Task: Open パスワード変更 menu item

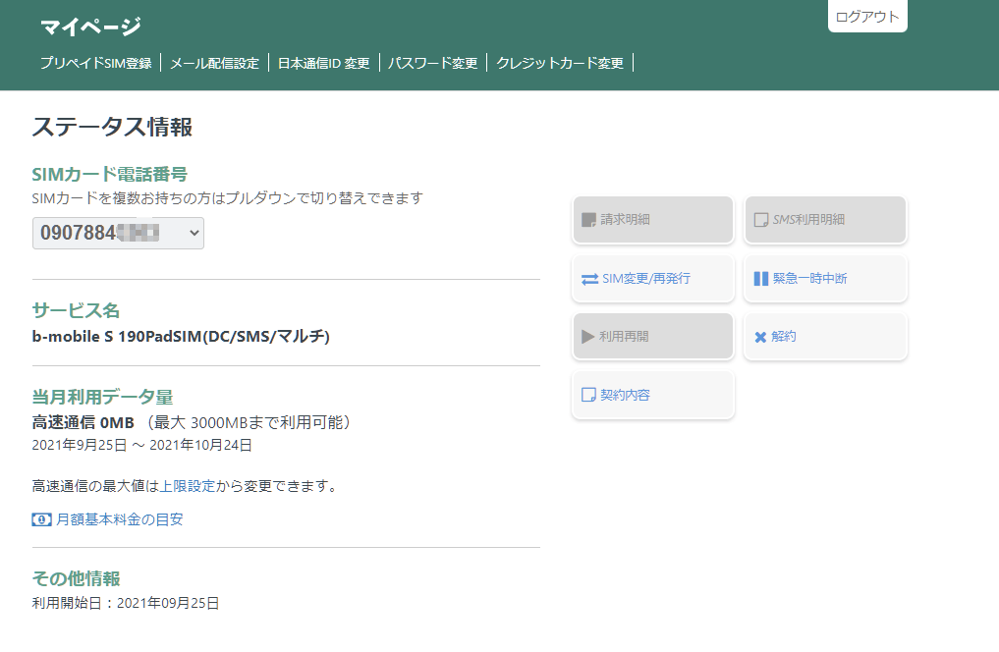Action: [432, 64]
